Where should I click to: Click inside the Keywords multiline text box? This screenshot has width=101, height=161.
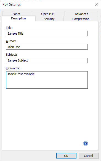click(x=47, y=80)
